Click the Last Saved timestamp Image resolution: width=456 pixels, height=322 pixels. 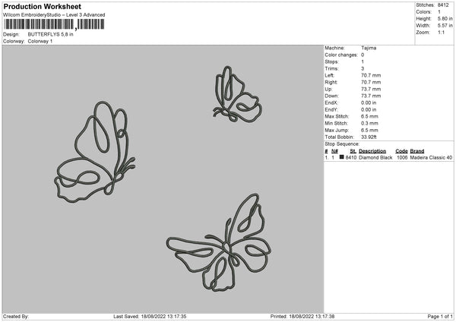pyautogui.click(x=150, y=316)
